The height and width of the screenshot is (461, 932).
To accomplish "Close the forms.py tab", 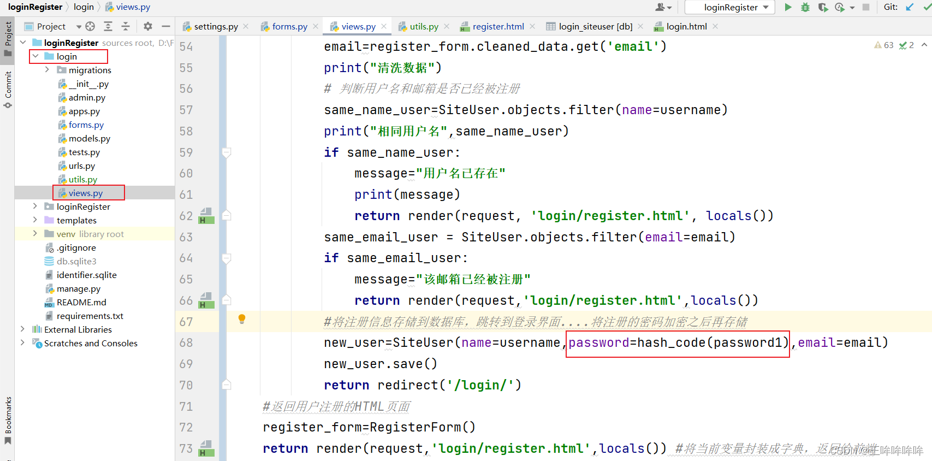I will tap(316, 26).
